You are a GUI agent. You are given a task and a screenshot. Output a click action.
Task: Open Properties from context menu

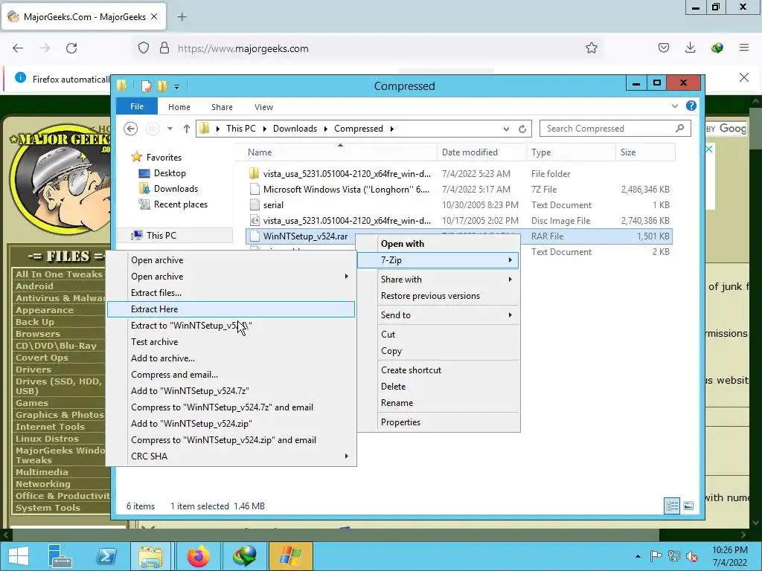(x=438, y=422)
